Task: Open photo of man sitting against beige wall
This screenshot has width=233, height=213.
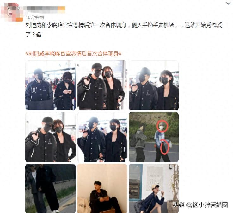Action: [x=102, y=188]
